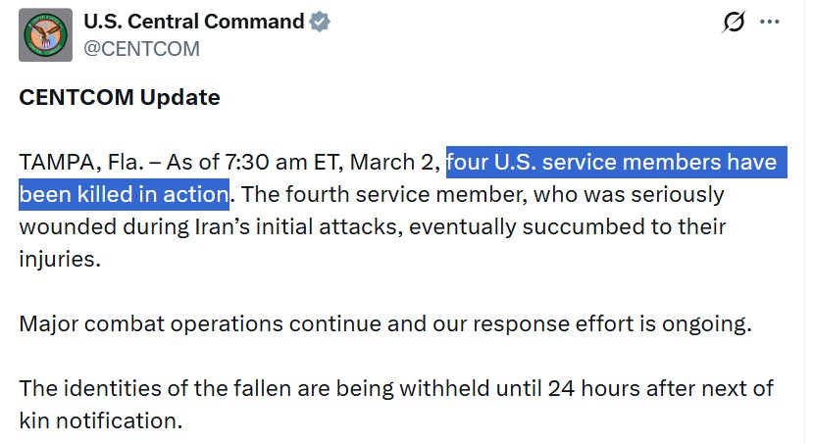Click highlighted text "been killed in action"
The height and width of the screenshot is (444, 813).
coord(125,194)
